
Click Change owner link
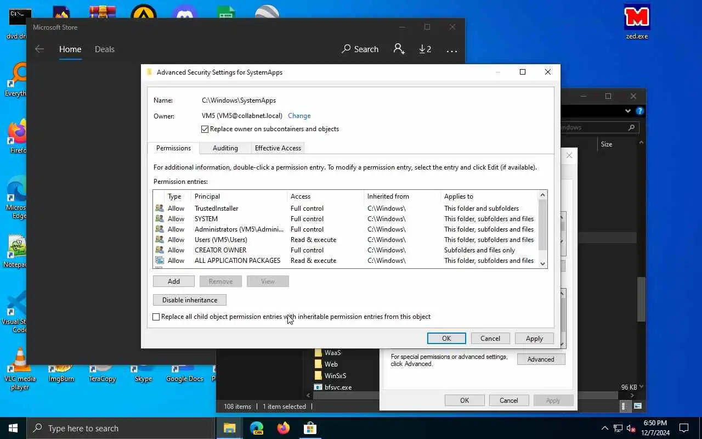pos(299,116)
